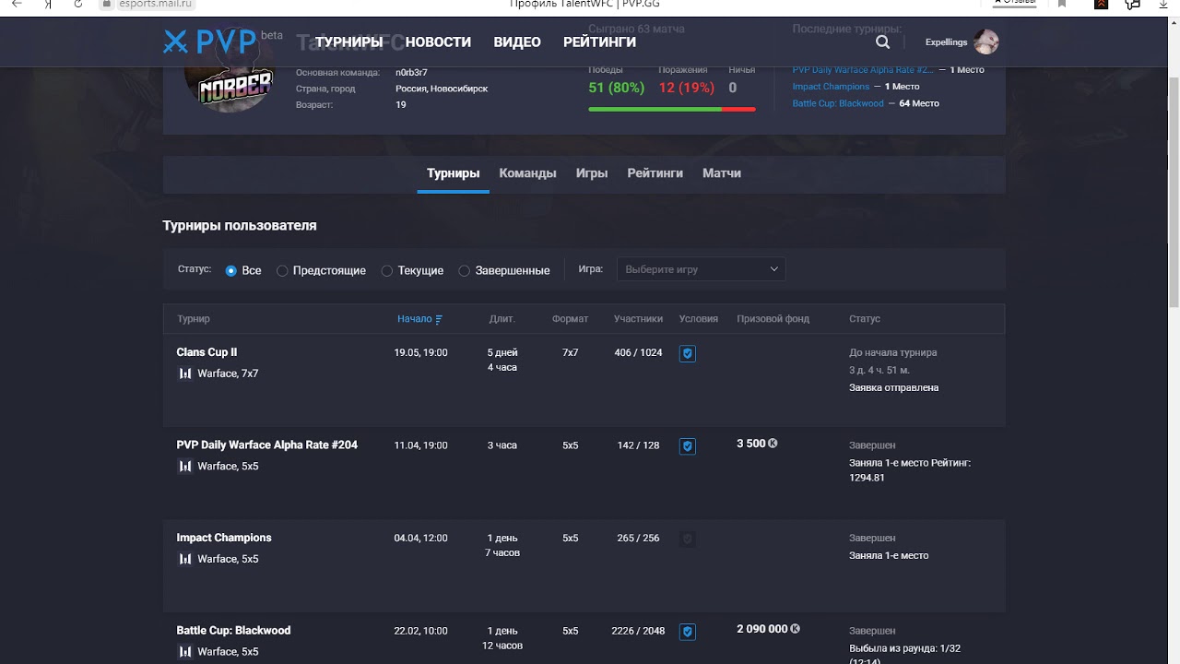Click the 406 / 1024 participants value

pyautogui.click(x=638, y=352)
